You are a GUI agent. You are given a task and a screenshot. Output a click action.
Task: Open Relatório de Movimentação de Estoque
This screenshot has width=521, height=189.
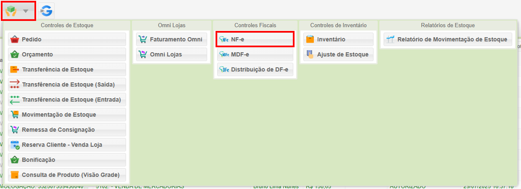(x=448, y=39)
